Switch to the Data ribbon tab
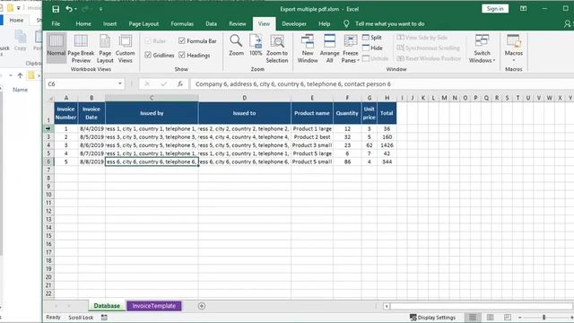Screen dimensions: 574x323 click(x=211, y=24)
